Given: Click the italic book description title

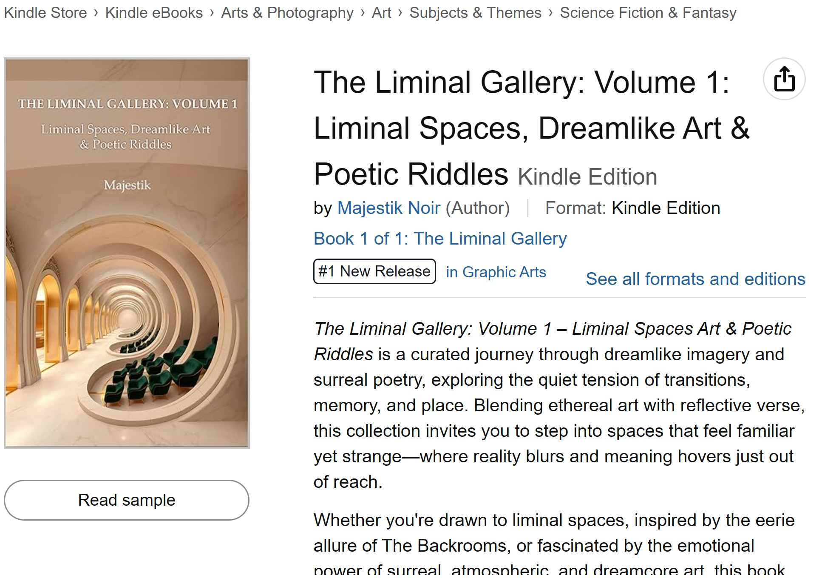Looking at the screenshot, I should click(553, 329).
